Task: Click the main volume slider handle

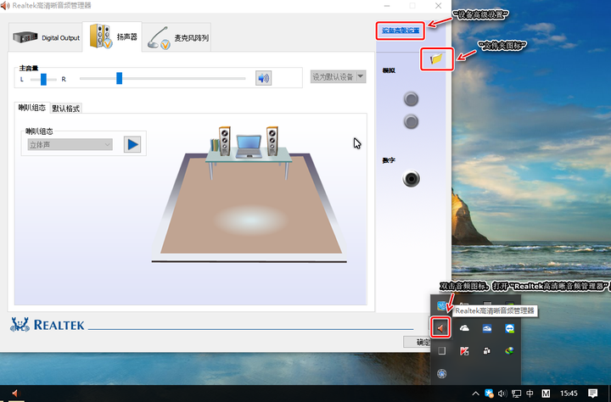Action: [120, 78]
